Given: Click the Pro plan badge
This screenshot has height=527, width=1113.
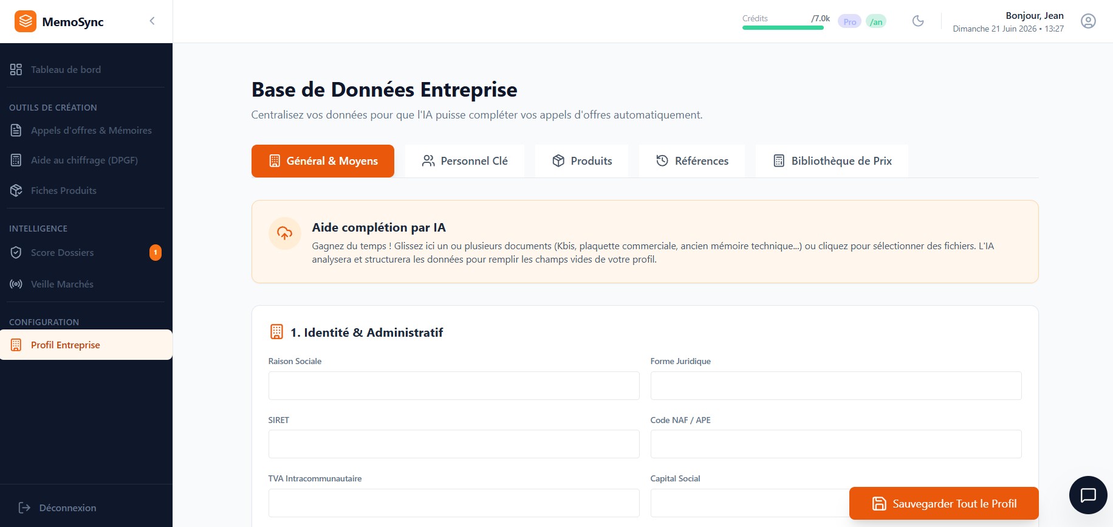Looking at the screenshot, I should (849, 22).
